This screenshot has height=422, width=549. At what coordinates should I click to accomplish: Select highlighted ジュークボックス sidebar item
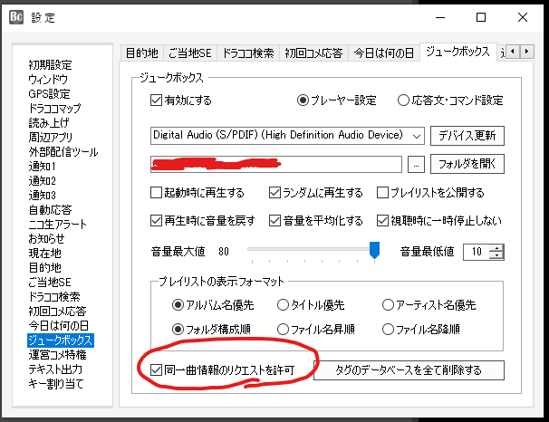[60, 340]
